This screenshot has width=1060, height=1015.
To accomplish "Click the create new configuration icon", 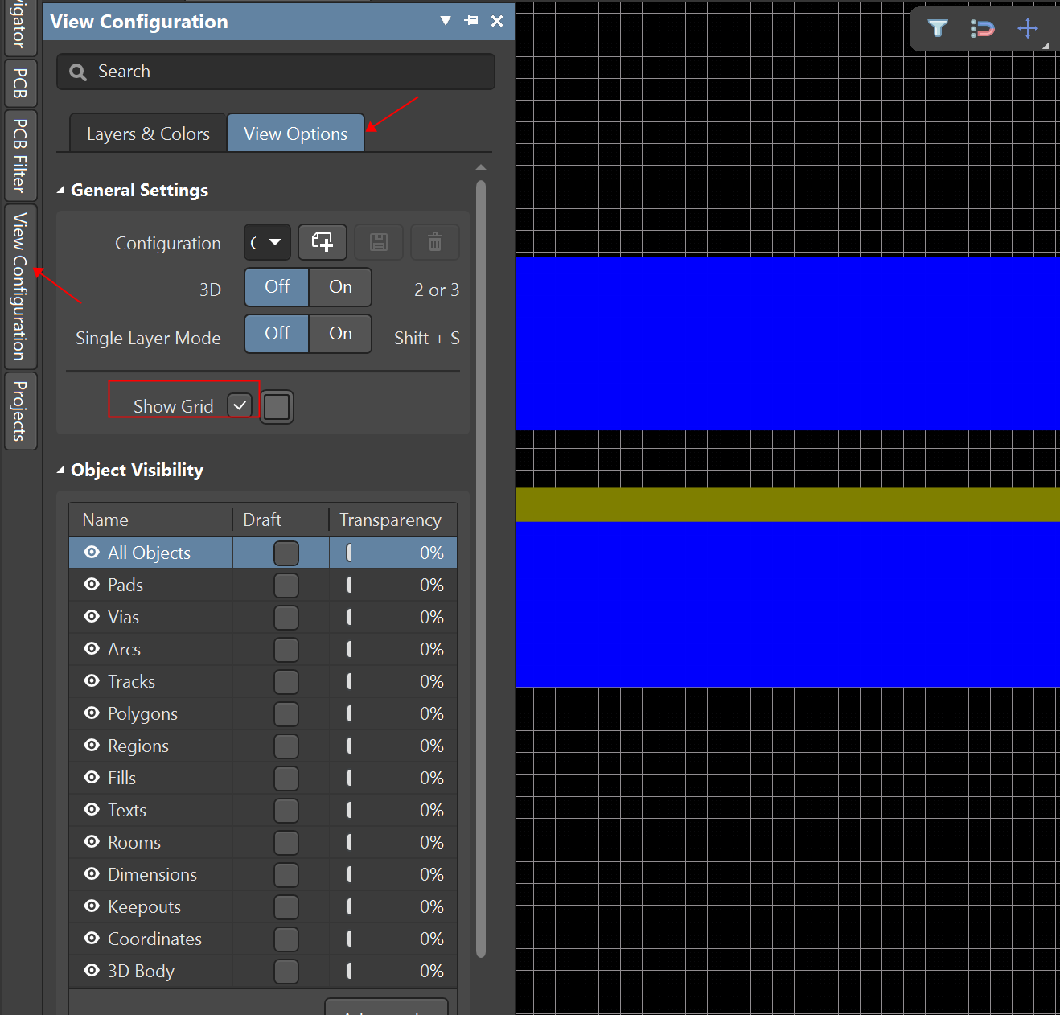I will pyautogui.click(x=323, y=242).
